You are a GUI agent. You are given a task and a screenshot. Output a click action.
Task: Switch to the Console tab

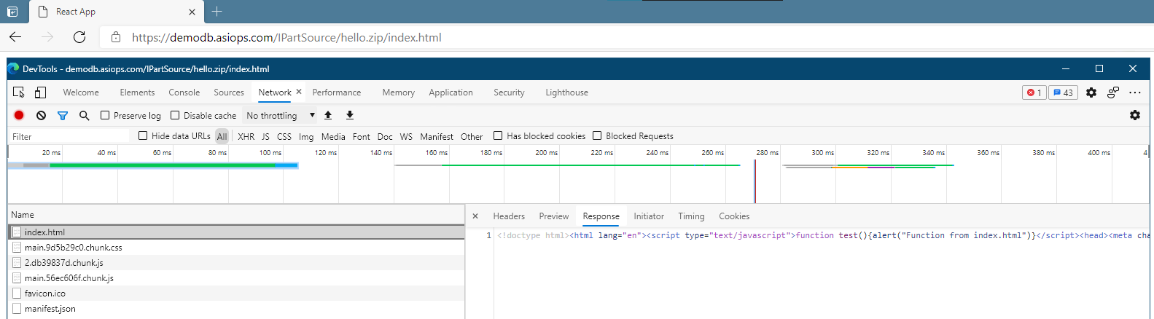pyautogui.click(x=184, y=92)
